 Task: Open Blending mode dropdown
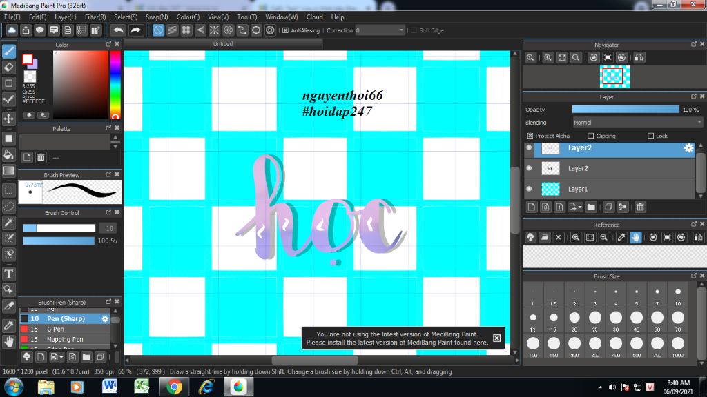click(637, 123)
